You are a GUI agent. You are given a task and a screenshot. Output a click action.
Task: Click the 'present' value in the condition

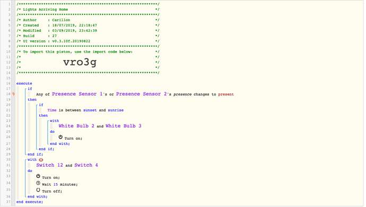[x=226, y=94]
